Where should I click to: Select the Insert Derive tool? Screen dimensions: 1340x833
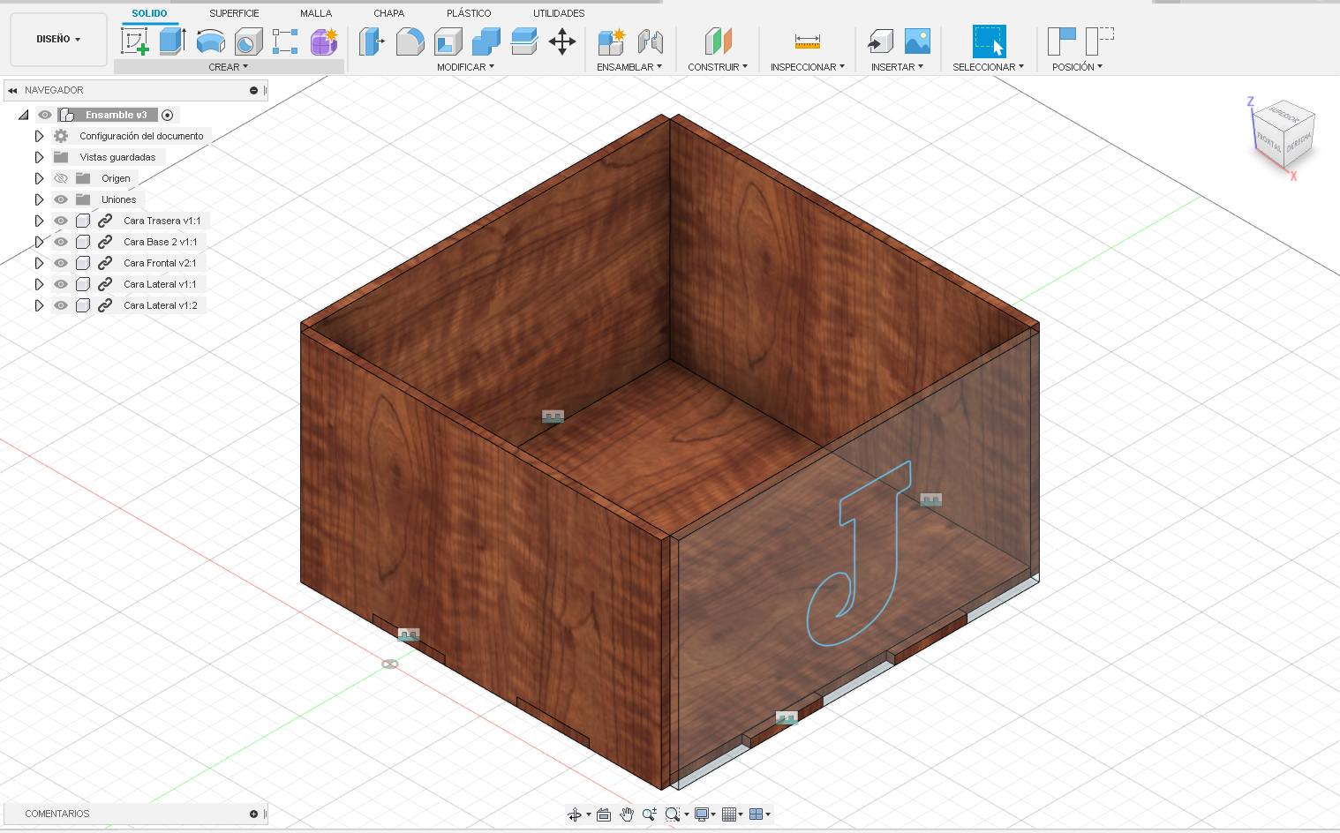point(880,41)
